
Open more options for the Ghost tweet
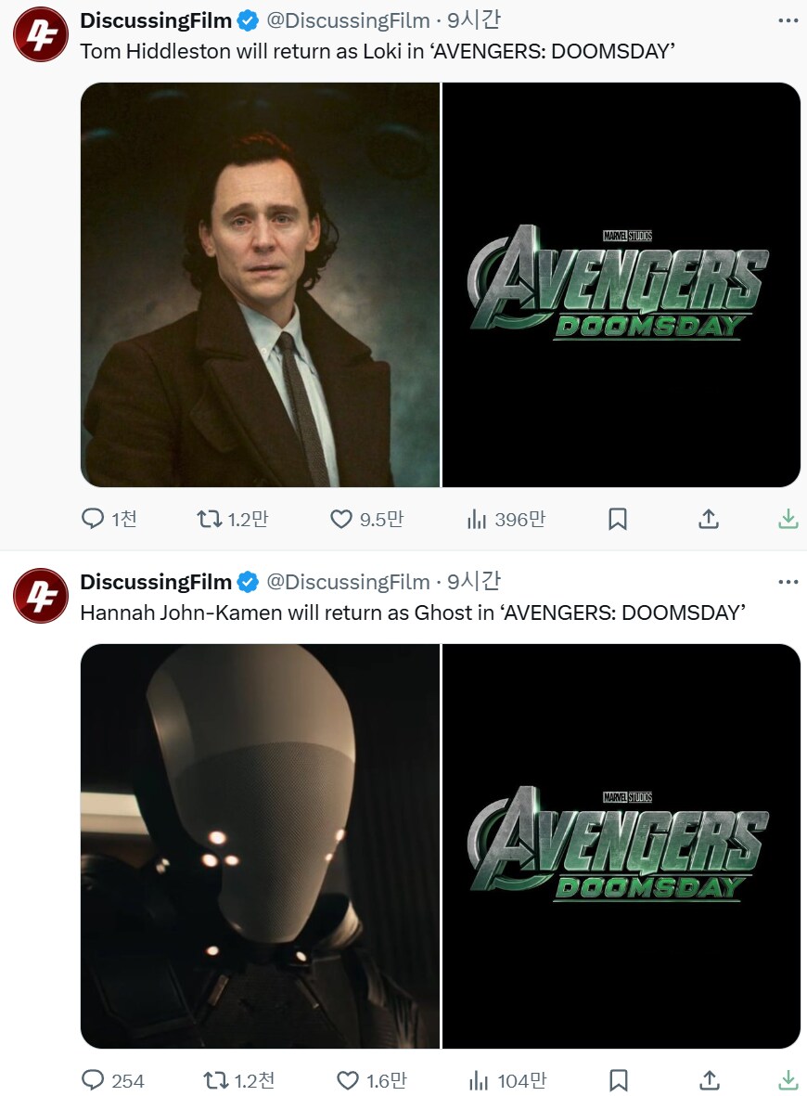tap(788, 582)
